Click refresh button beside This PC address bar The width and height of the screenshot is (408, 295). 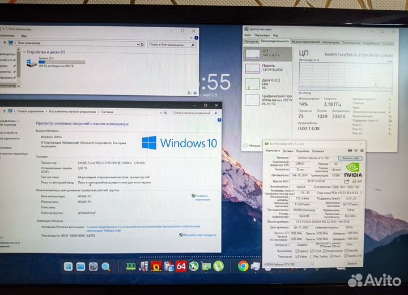(x=142, y=44)
